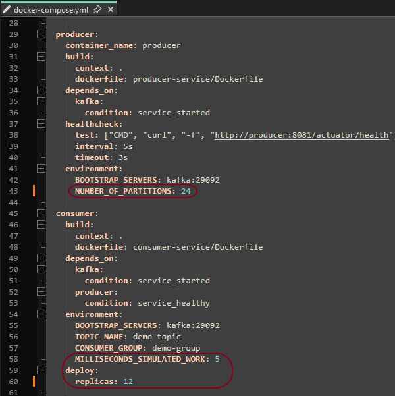This screenshot has width=395, height=396.
Task: Collapse consumer depends_on block at line 49
Action: pyautogui.click(x=41, y=258)
